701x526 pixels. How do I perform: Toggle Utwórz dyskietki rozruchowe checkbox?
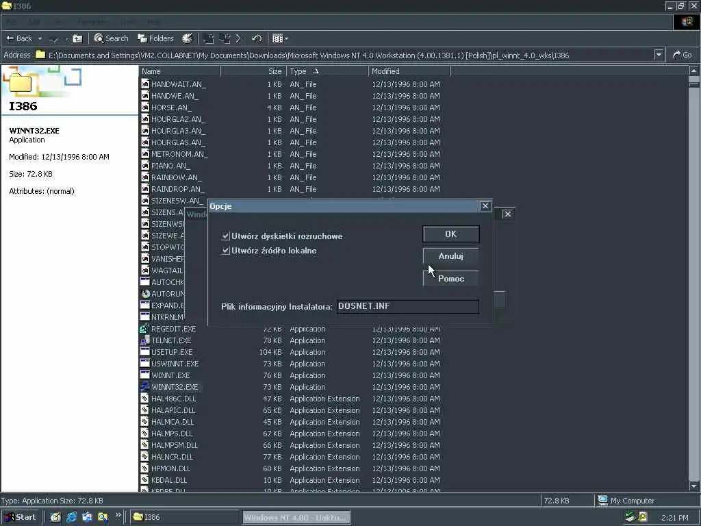pos(226,236)
